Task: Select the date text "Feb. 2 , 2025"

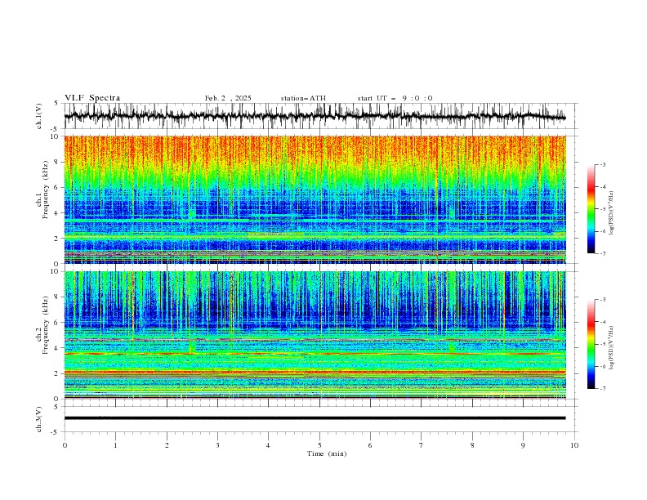Action: [228, 98]
